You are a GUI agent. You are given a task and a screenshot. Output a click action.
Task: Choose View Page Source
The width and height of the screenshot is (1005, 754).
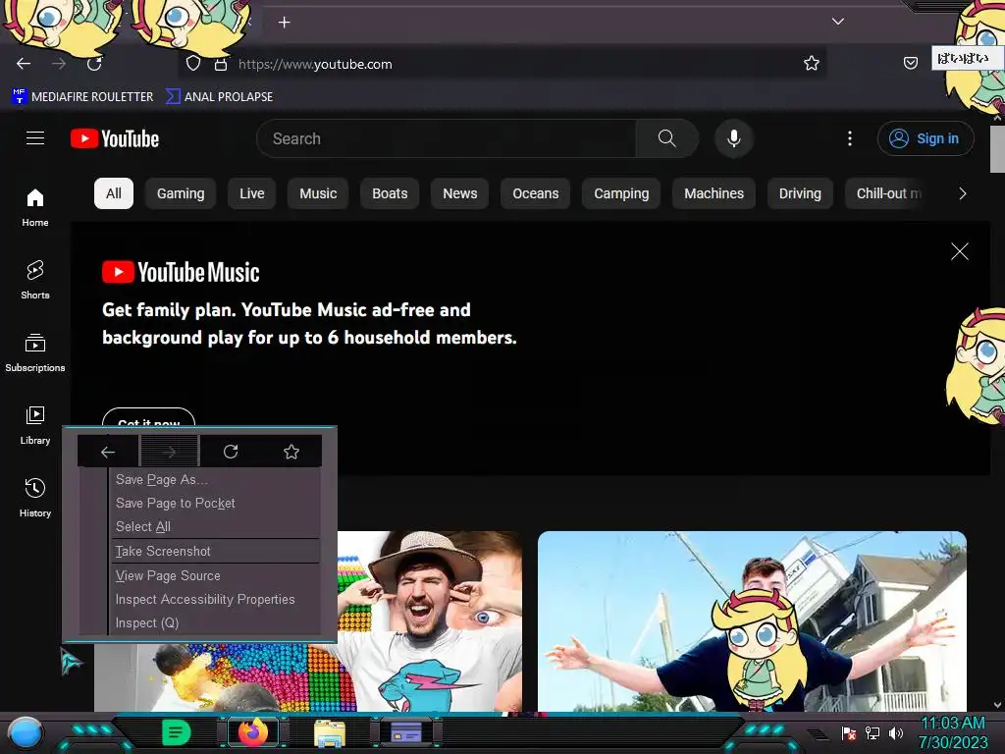click(x=215, y=575)
